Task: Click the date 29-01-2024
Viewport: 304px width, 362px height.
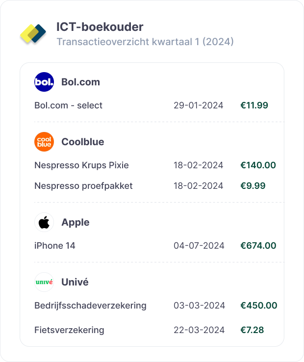Action: pyautogui.click(x=198, y=105)
